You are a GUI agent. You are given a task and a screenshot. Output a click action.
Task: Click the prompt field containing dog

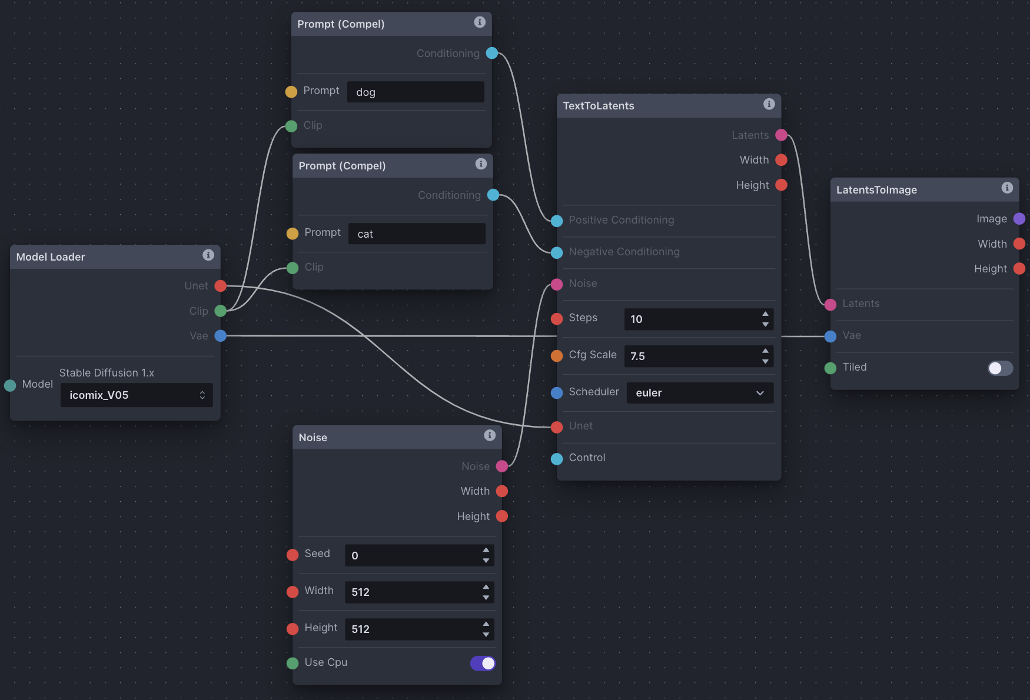click(416, 92)
